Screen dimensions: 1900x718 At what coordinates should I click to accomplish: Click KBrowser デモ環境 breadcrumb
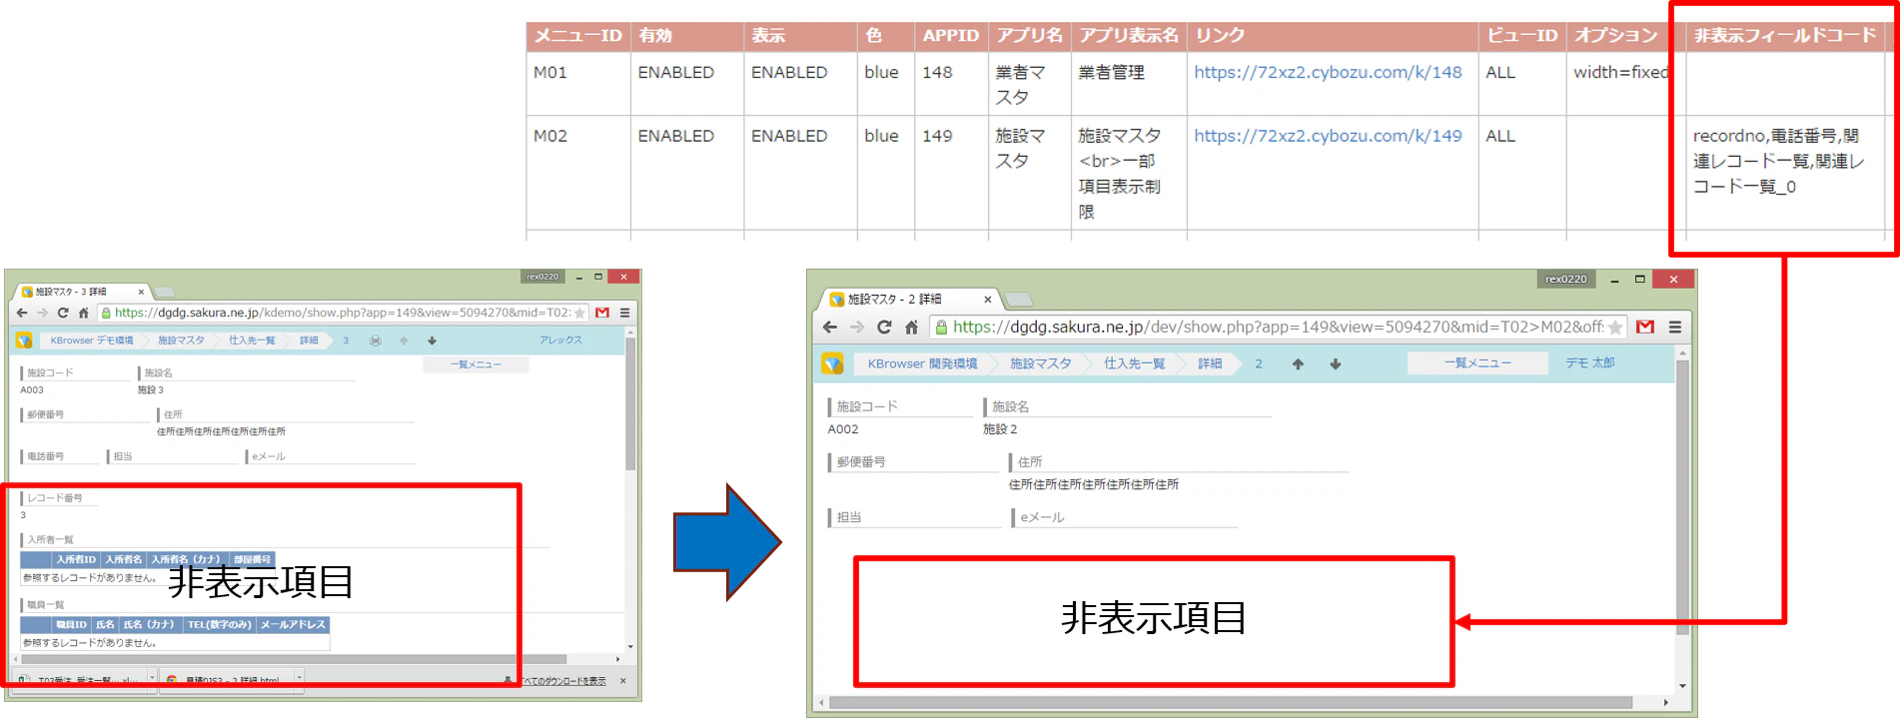pos(92,341)
